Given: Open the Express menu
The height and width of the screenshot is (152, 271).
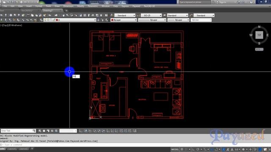Looking at the screenshot, I should click(x=125, y=6).
